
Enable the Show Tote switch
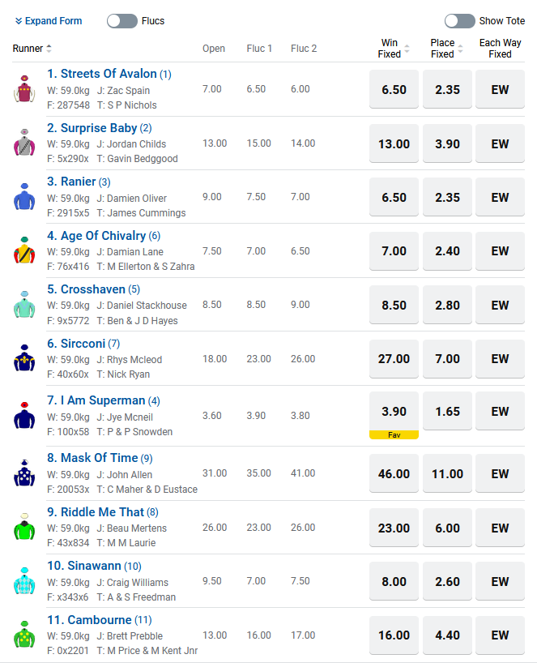460,21
